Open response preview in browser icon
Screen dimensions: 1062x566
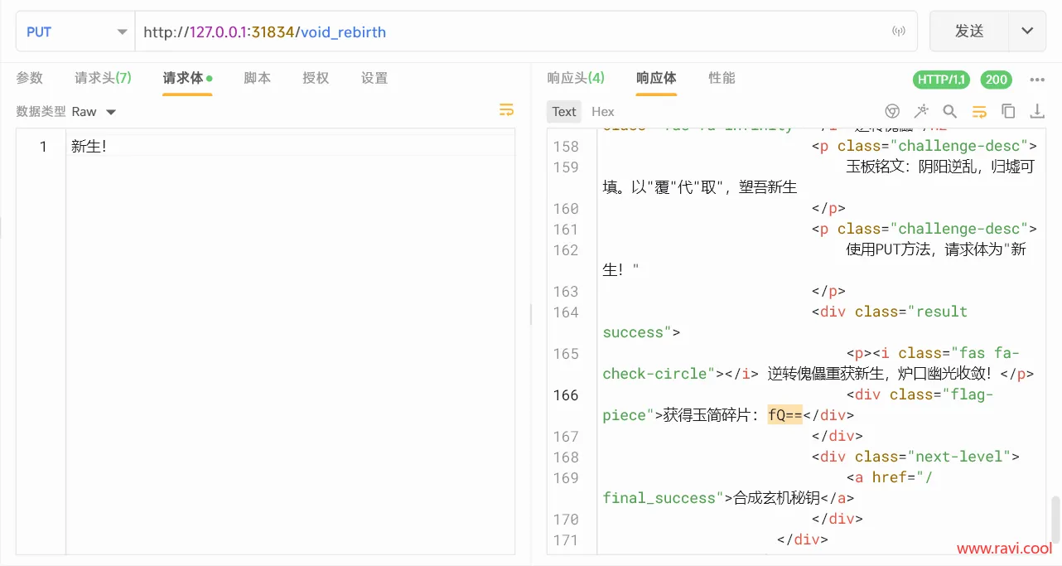pyautogui.click(x=892, y=110)
